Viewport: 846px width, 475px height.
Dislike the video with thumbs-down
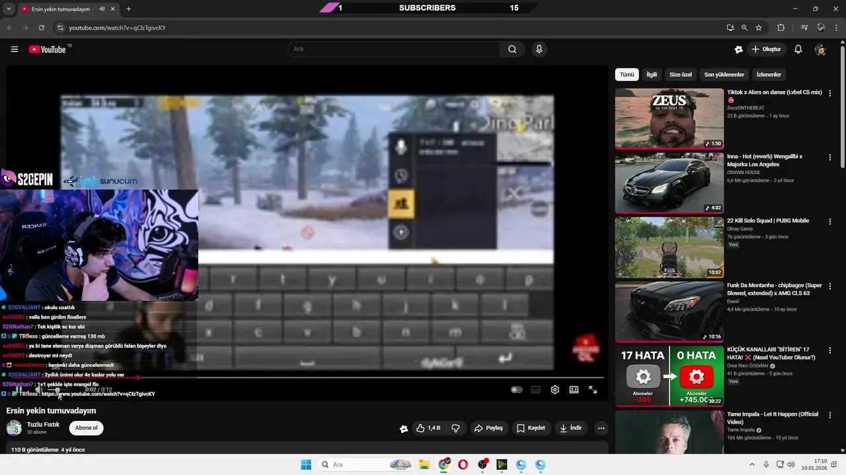[x=455, y=428]
